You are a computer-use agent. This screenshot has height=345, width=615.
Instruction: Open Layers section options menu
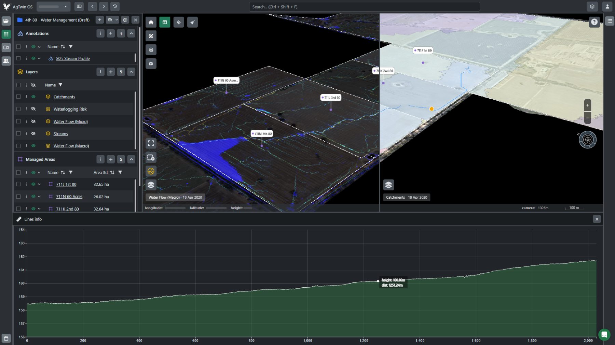click(100, 72)
